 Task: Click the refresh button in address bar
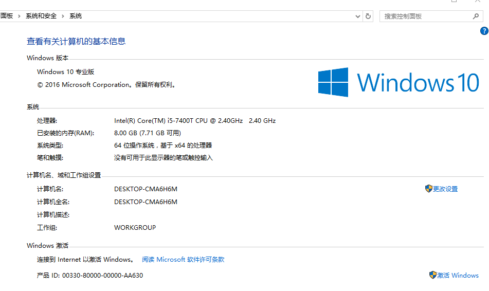click(368, 16)
